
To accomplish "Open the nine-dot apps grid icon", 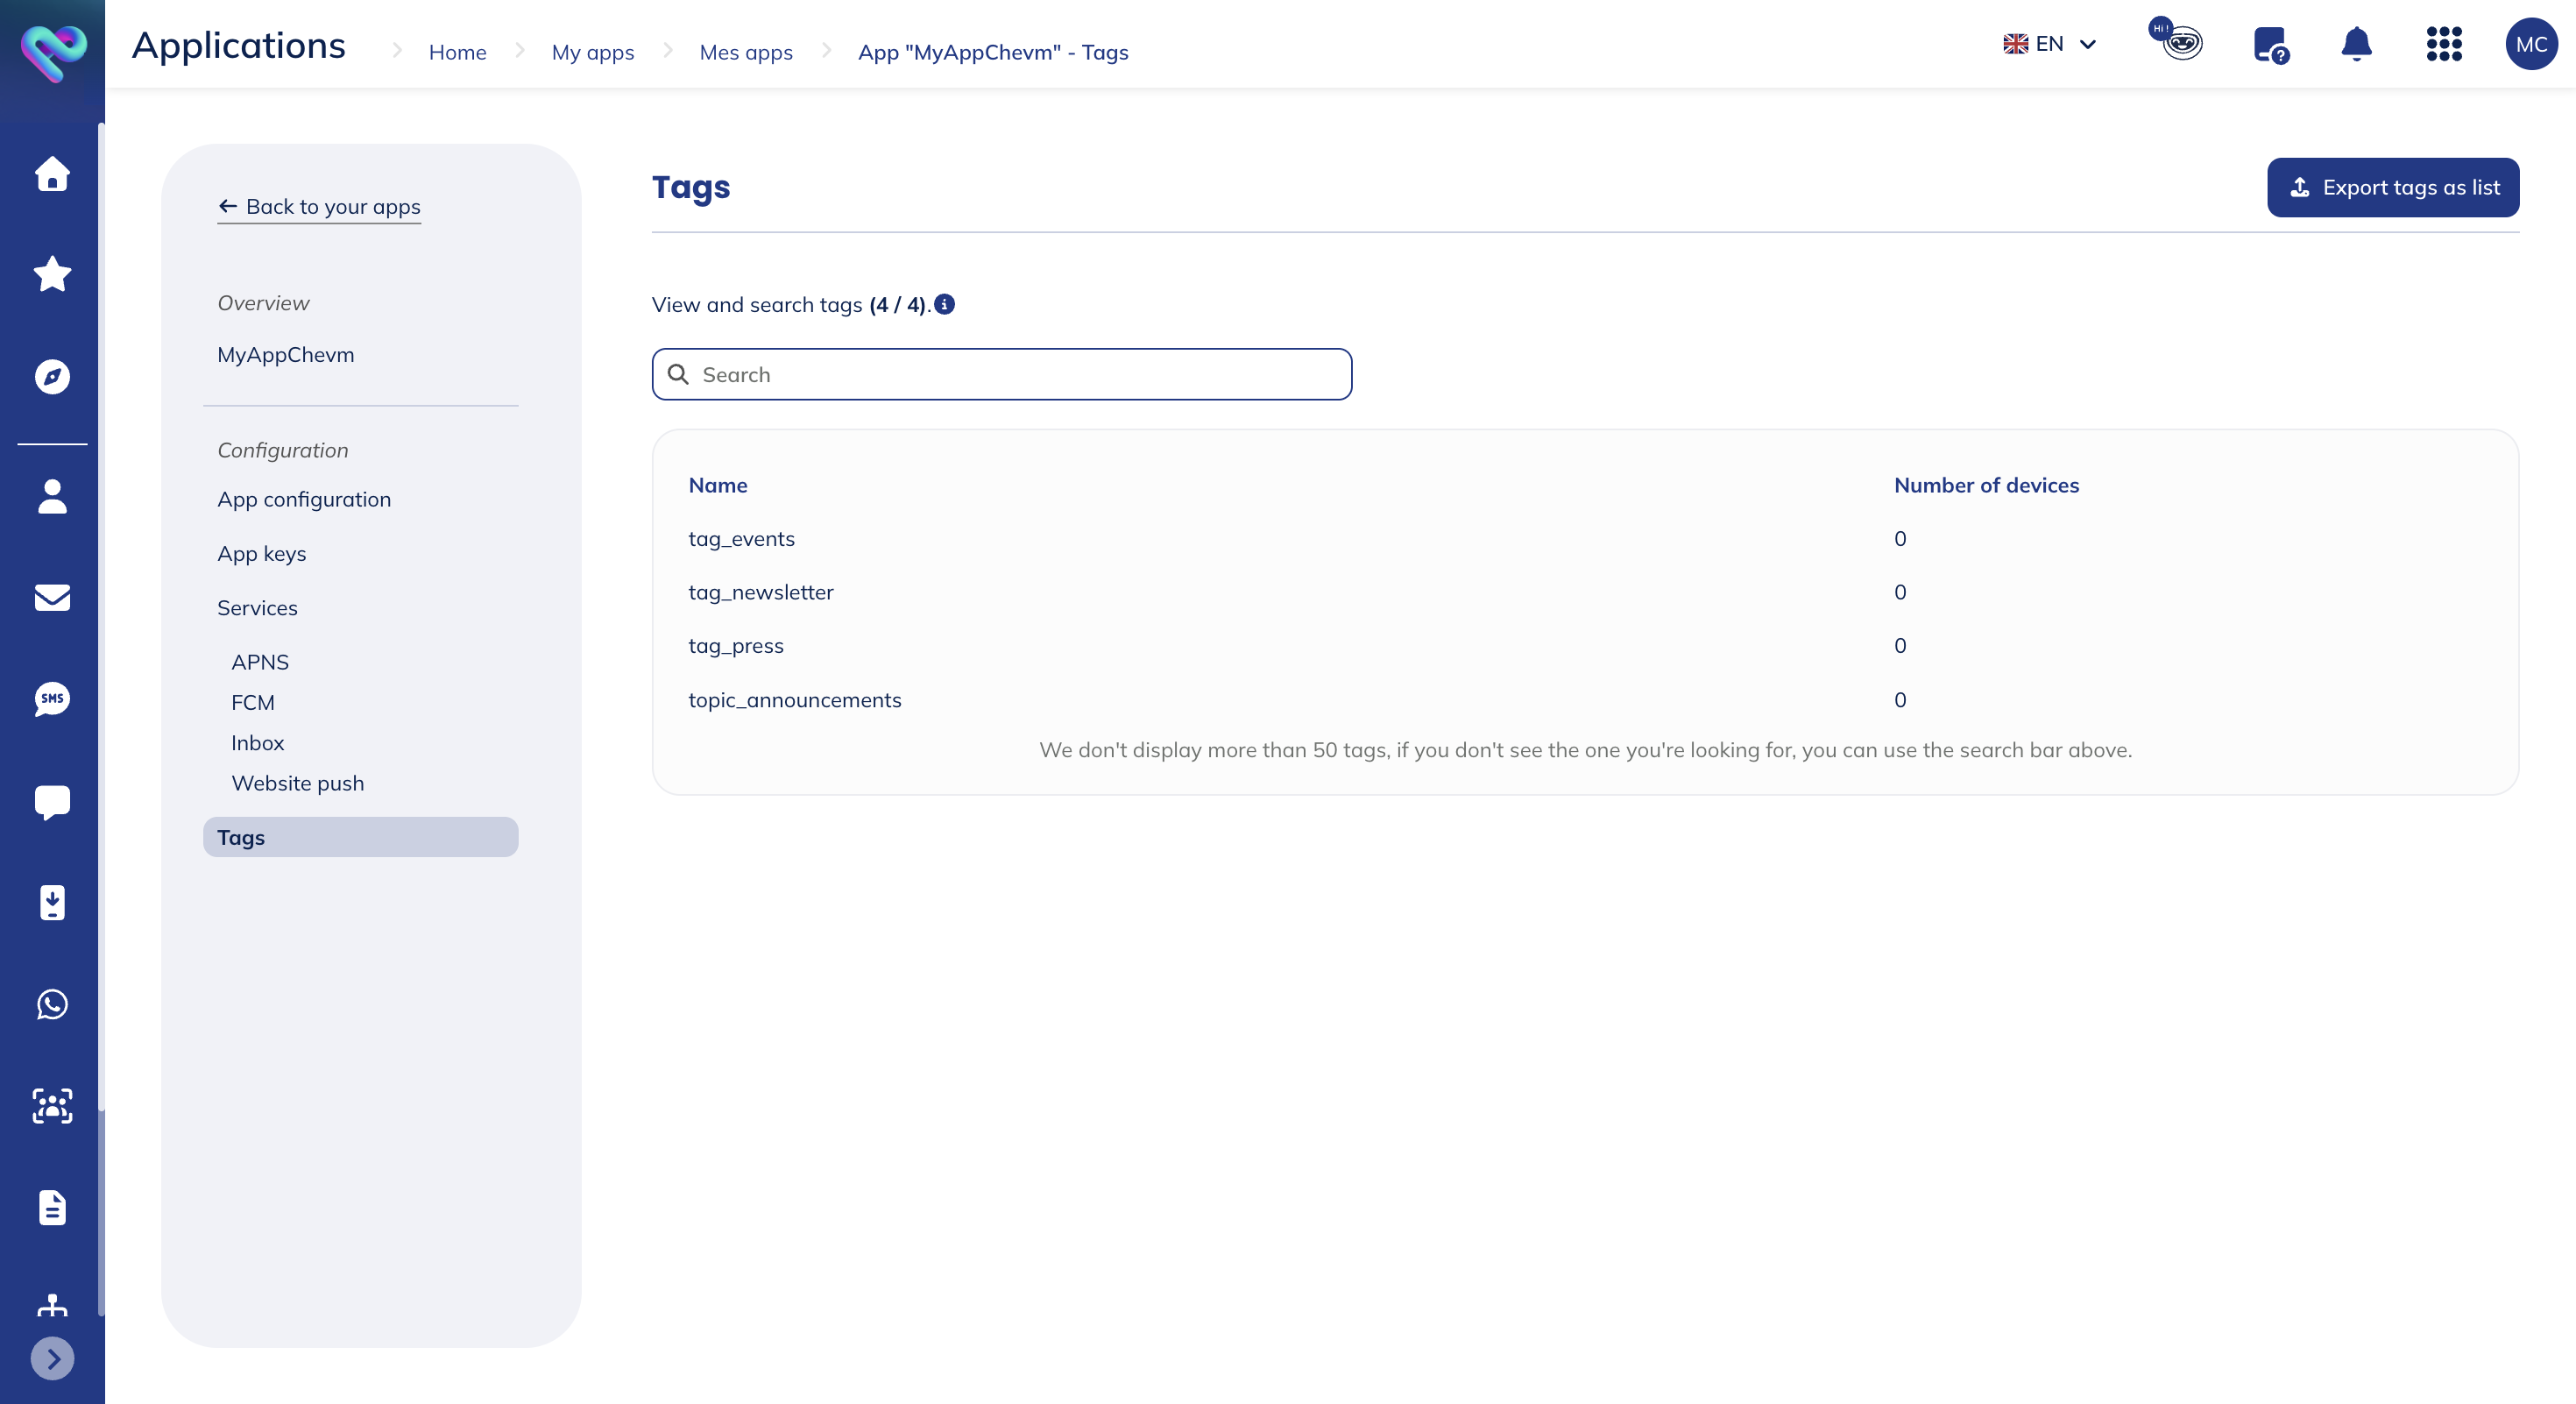I will tap(2443, 44).
